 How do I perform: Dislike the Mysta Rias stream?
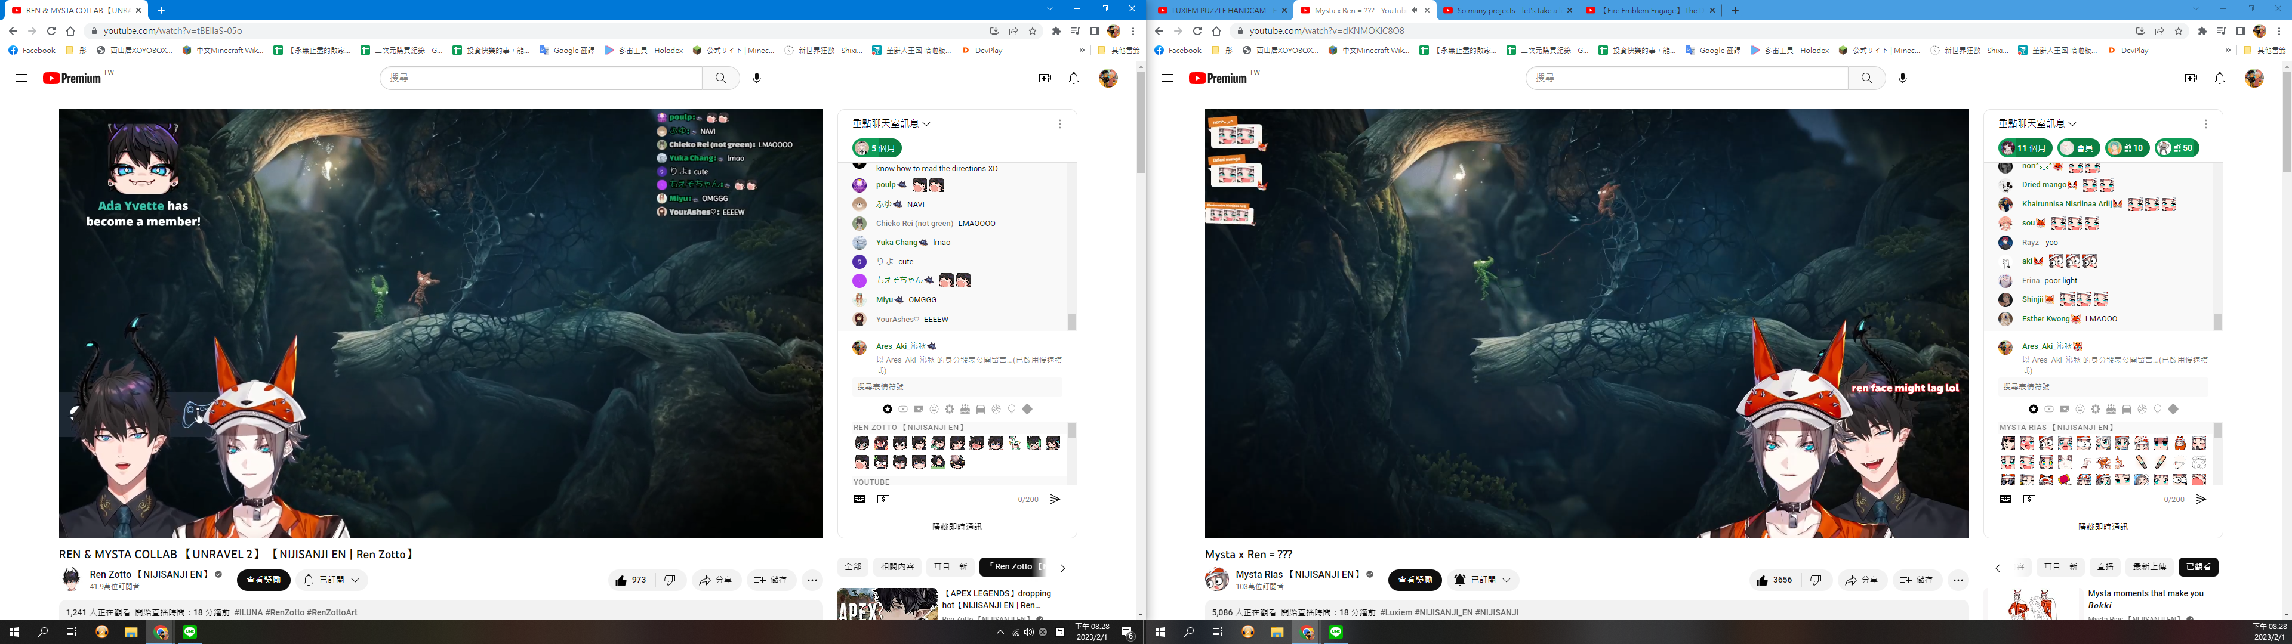point(1816,580)
